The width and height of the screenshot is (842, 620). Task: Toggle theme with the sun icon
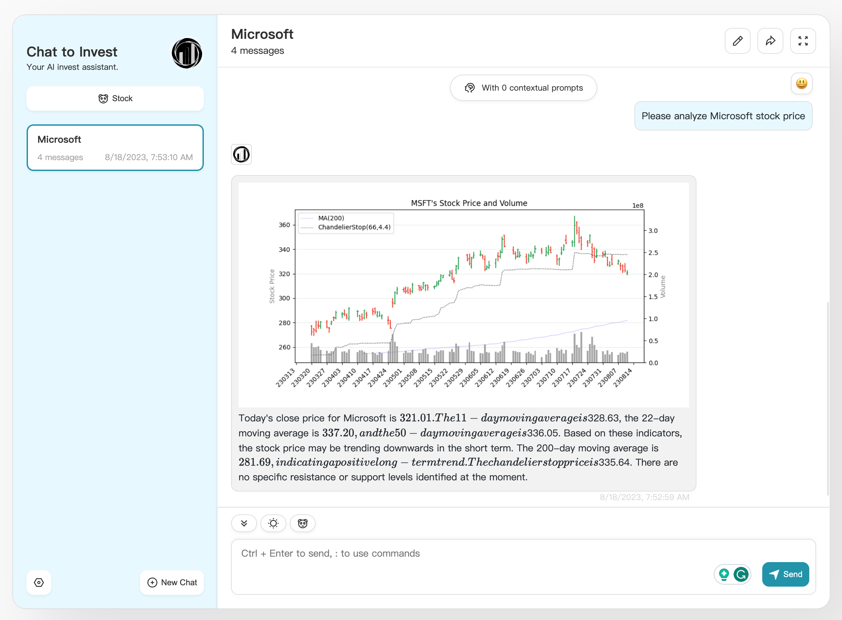click(x=273, y=523)
